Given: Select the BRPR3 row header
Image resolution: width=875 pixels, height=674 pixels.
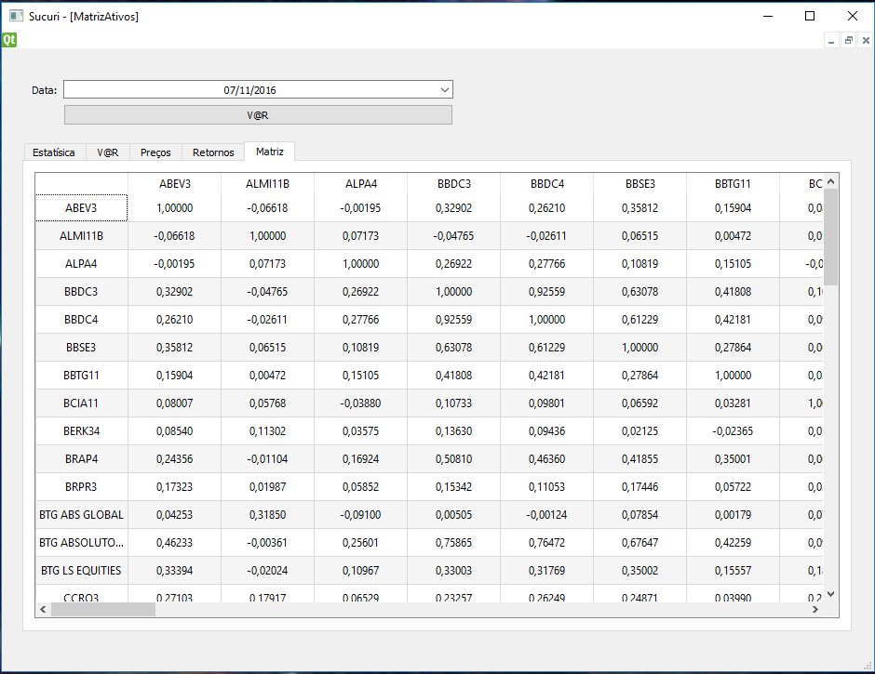Looking at the screenshot, I should coord(82,487).
